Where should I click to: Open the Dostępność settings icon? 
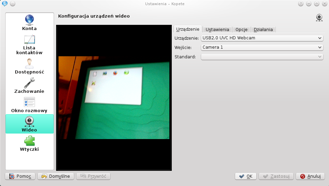[29, 63]
